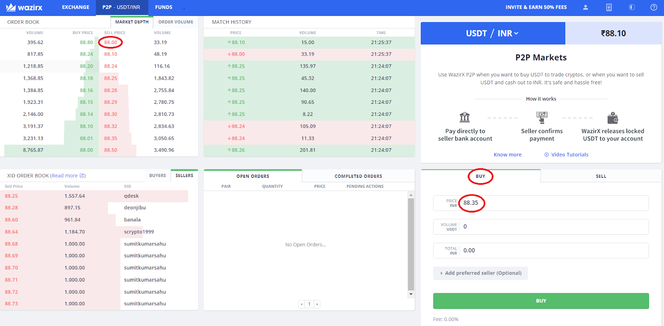Open Read more link for XID order book
The height and width of the screenshot is (326, 664).
click(64, 176)
